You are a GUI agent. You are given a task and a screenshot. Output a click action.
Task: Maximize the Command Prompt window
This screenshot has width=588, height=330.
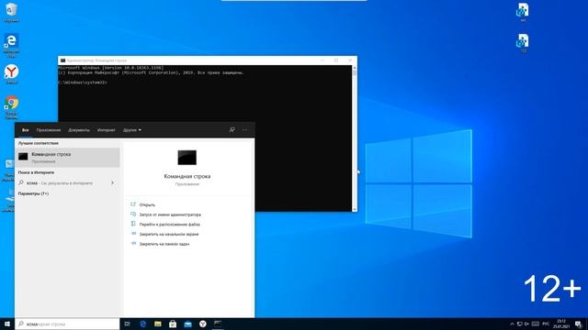tap(336, 60)
